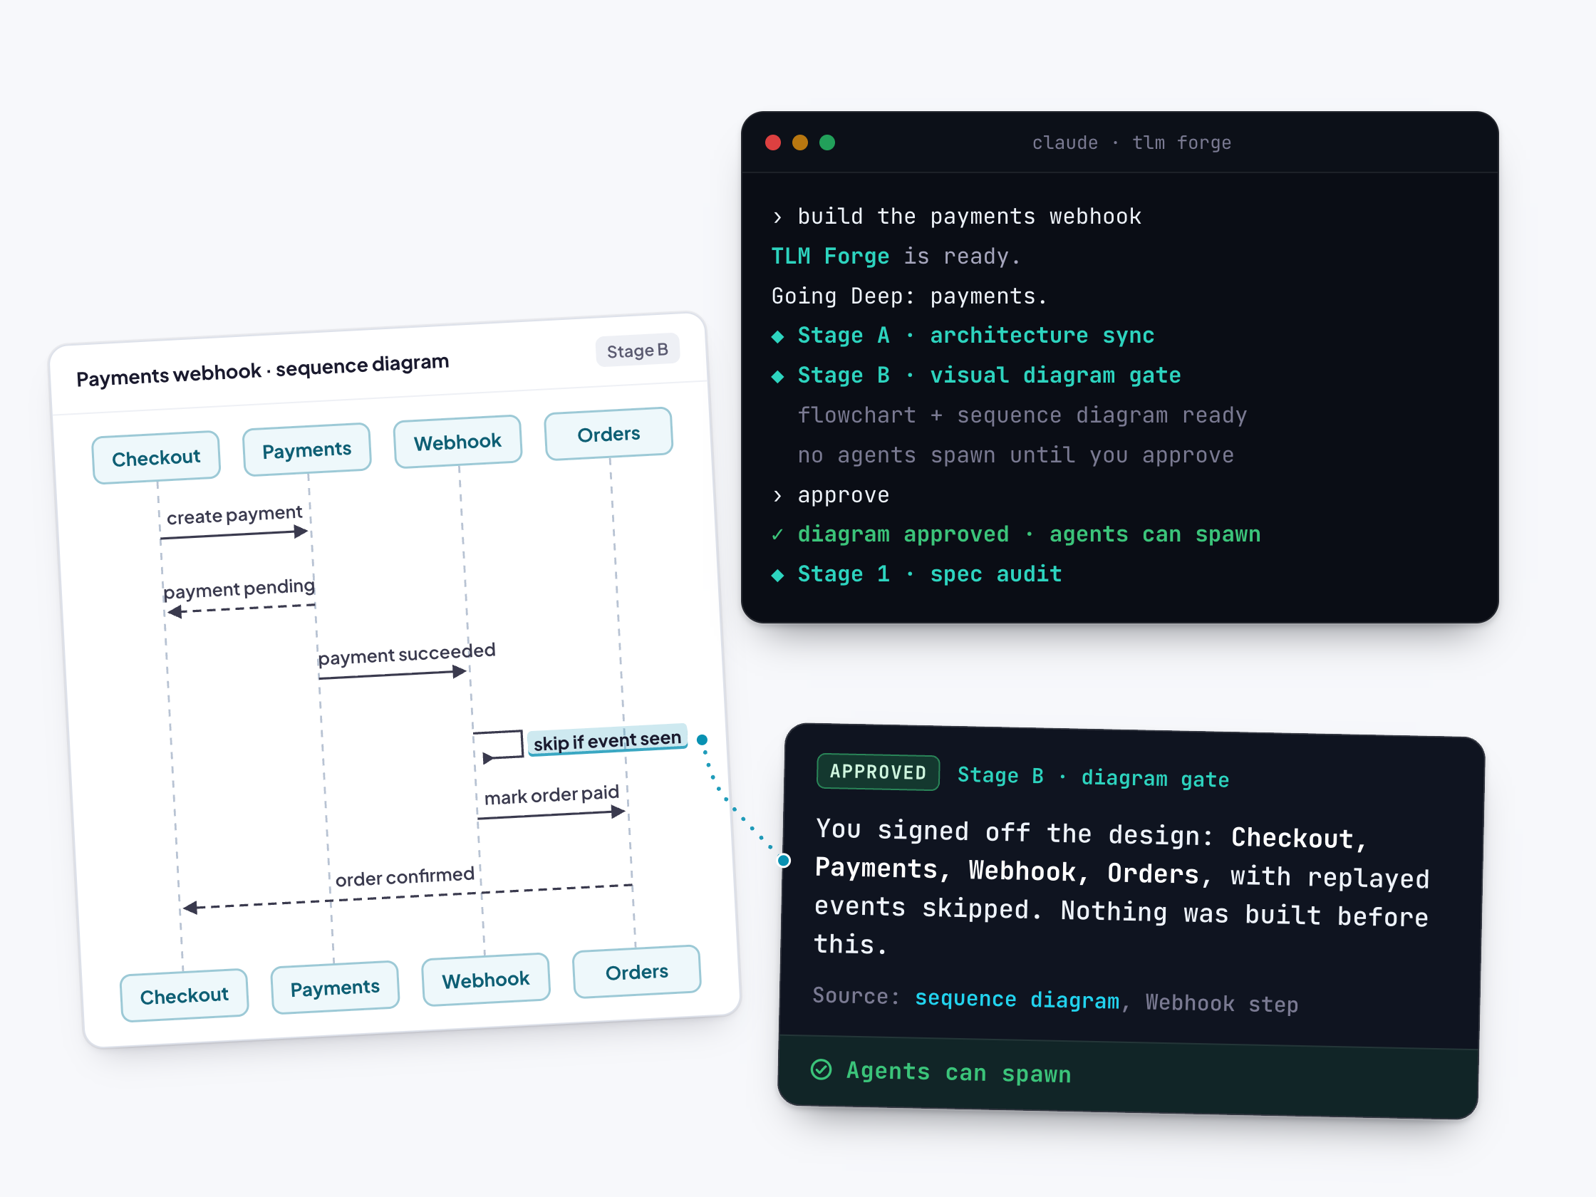
Task: Click the prompt chevron before build the payments webhook
Action: point(777,217)
